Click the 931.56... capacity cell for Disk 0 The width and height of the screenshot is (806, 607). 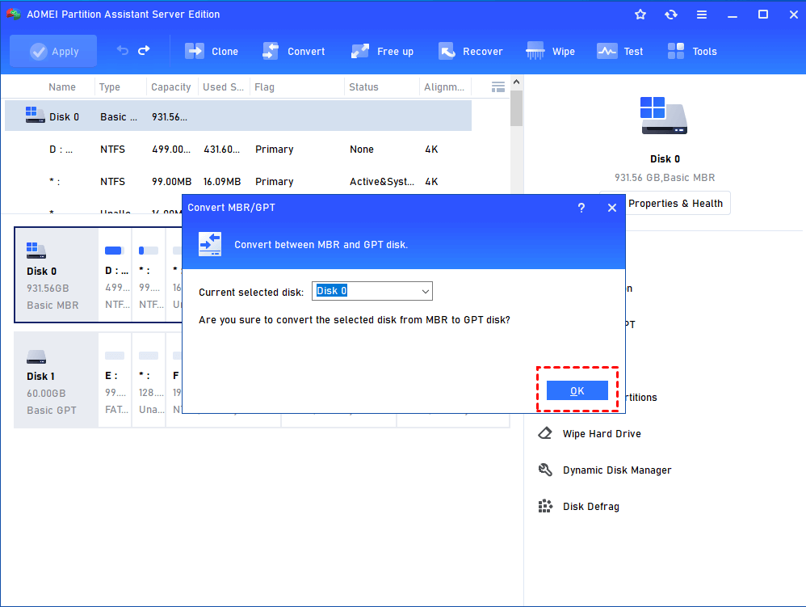(x=169, y=116)
